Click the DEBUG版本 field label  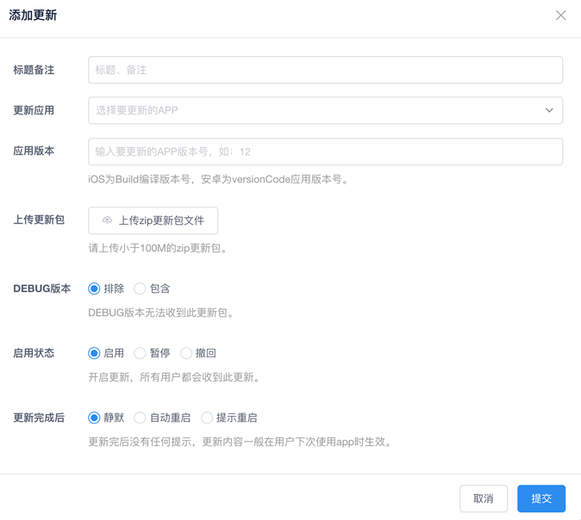coord(42,288)
